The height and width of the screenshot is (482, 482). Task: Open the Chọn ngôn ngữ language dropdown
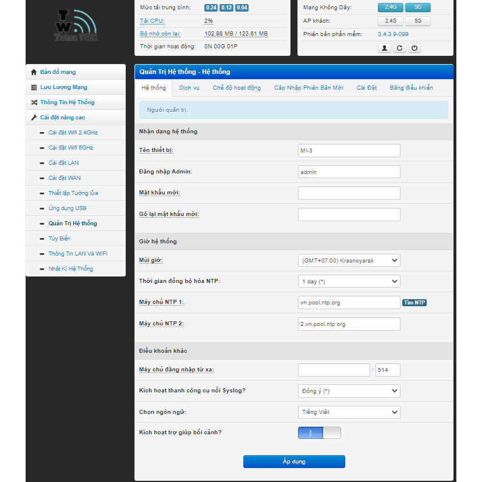click(x=349, y=412)
